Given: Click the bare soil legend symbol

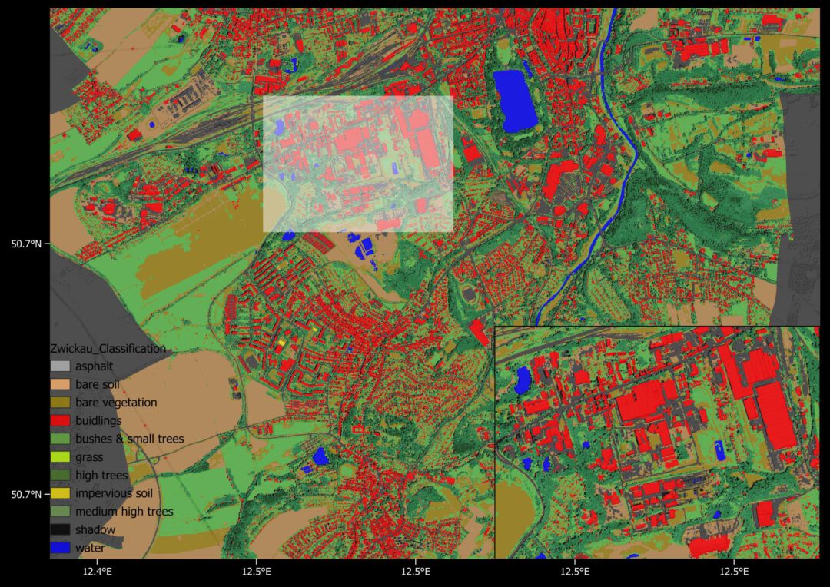Looking at the screenshot, I should coord(59,384).
